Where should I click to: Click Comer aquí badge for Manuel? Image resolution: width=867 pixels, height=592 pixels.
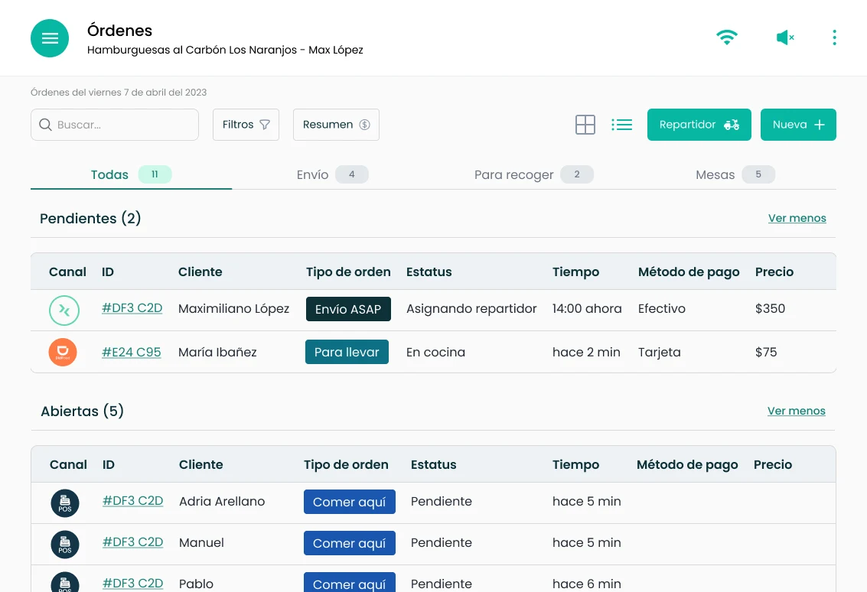click(x=350, y=543)
